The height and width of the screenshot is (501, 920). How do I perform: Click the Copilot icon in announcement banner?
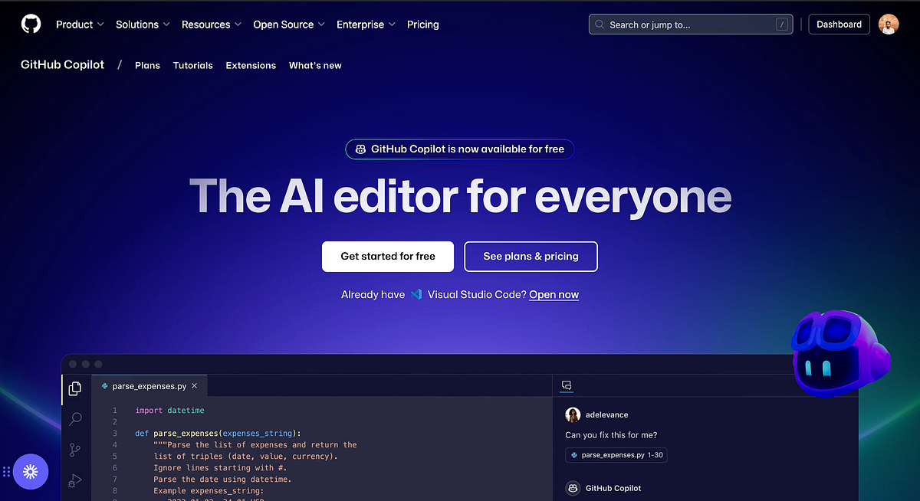tap(360, 149)
